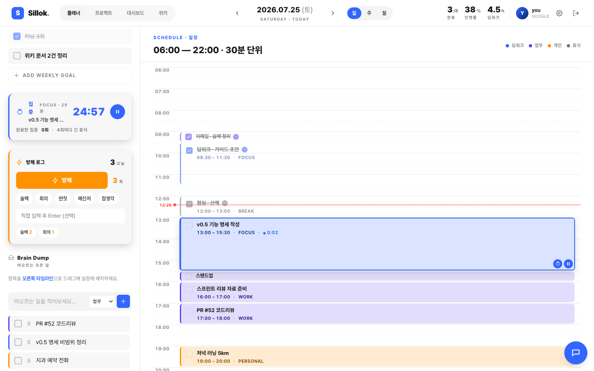This screenshot has width=594, height=371.
Task: Click the 업무 purple legend dot
Action: (x=530, y=46)
